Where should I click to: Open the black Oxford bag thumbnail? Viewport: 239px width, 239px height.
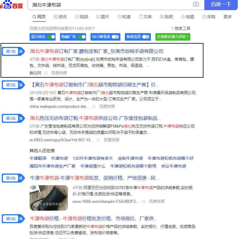tap(49, 198)
